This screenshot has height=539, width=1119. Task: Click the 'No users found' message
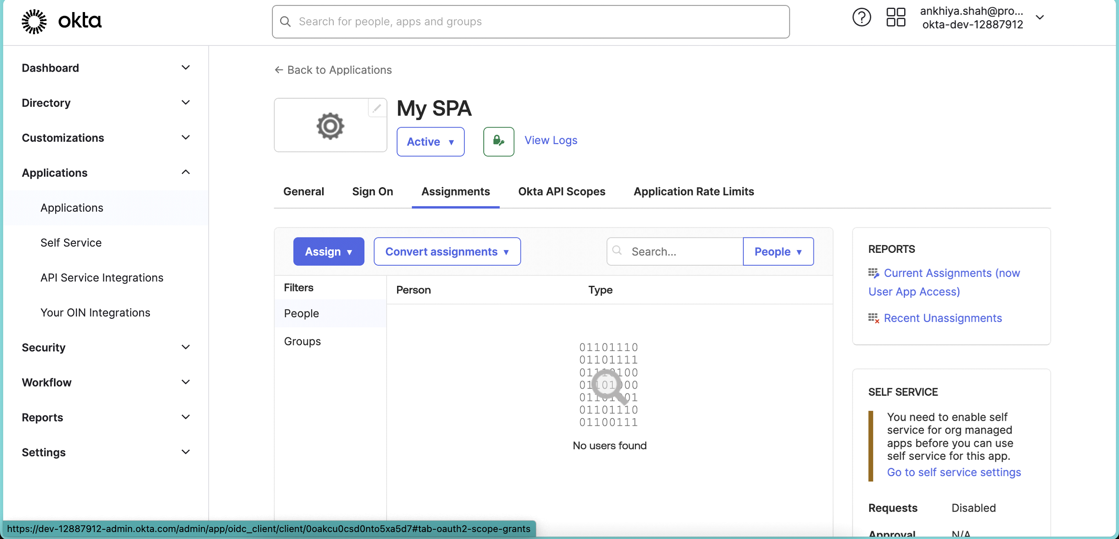click(609, 445)
